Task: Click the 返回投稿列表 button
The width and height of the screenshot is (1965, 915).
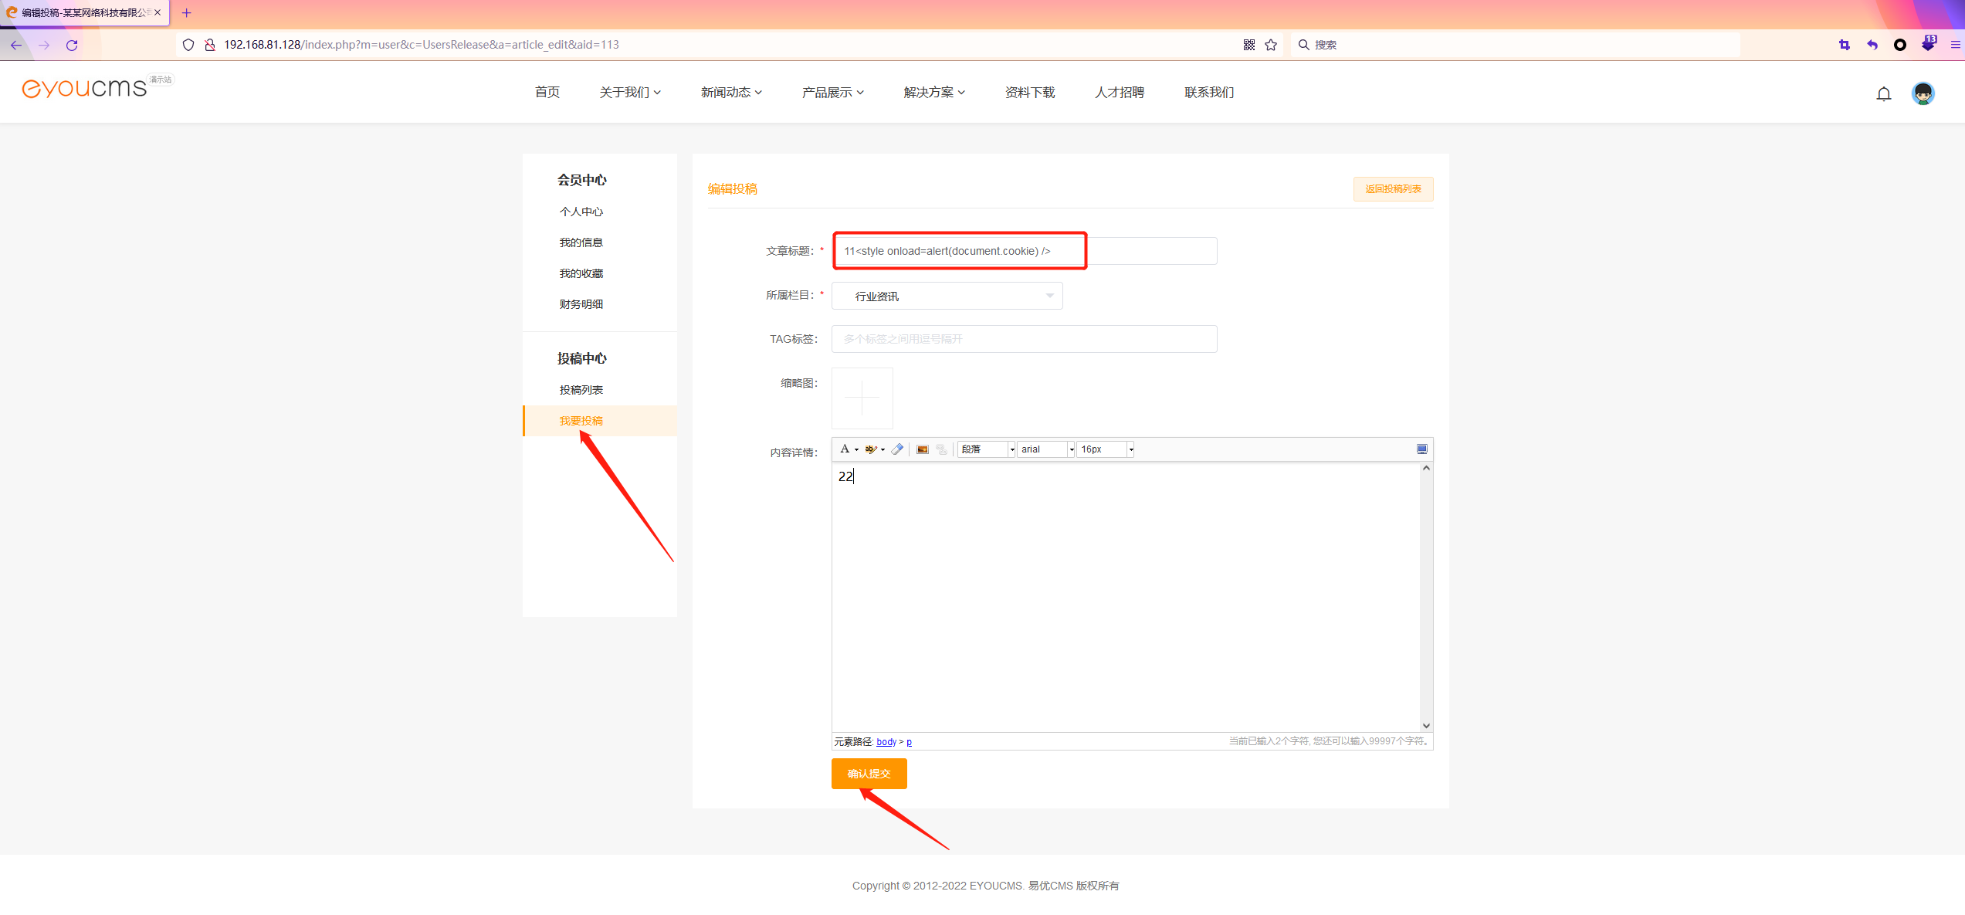Action: coord(1393,189)
